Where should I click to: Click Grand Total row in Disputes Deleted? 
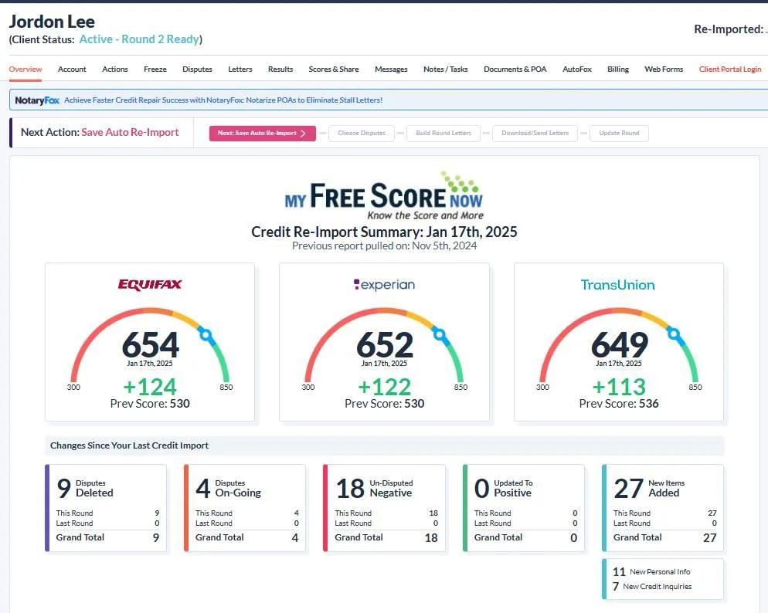coord(107,537)
